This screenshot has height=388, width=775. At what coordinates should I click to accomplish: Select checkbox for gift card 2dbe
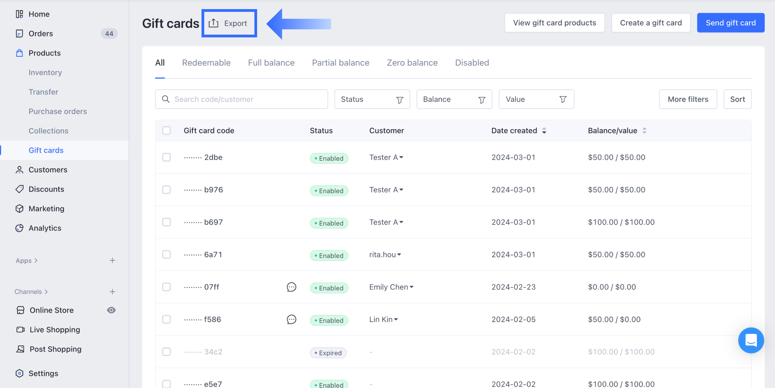point(166,157)
